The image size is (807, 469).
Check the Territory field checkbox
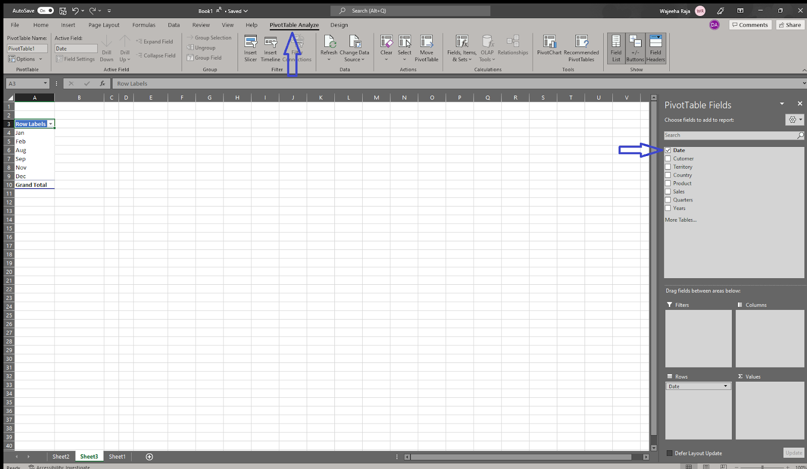(x=668, y=167)
